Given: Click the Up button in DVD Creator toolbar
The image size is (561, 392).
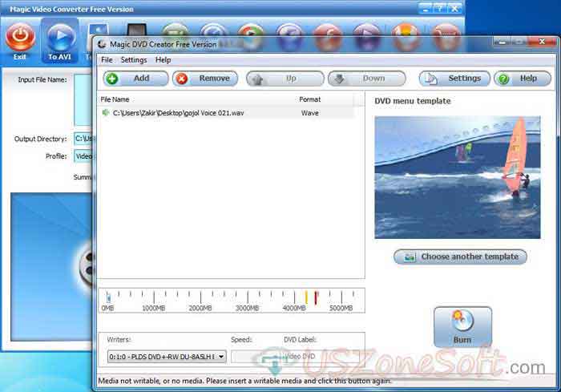Looking at the screenshot, I should point(285,79).
